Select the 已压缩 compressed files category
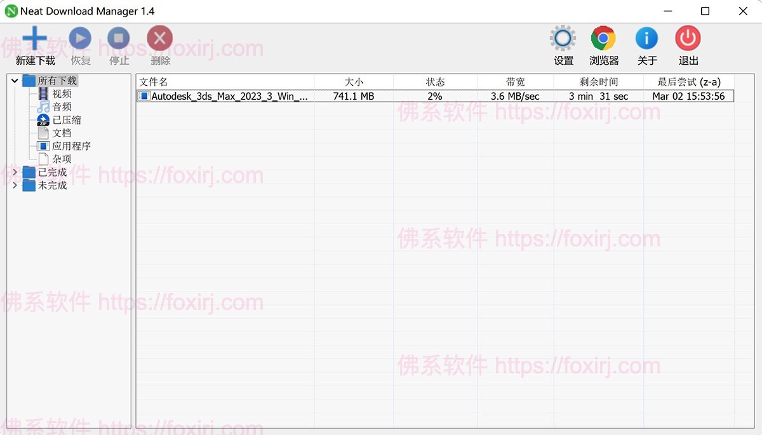Image resolution: width=762 pixels, height=435 pixels. pos(65,119)
